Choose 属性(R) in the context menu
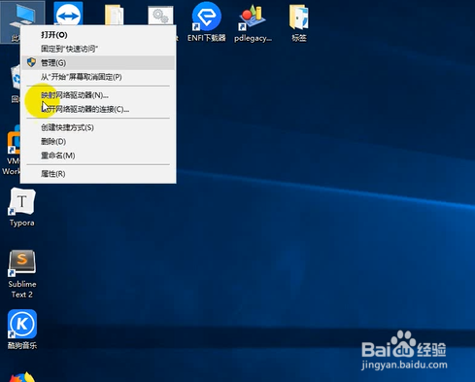The image size is (475, 382). click(98, 174)
